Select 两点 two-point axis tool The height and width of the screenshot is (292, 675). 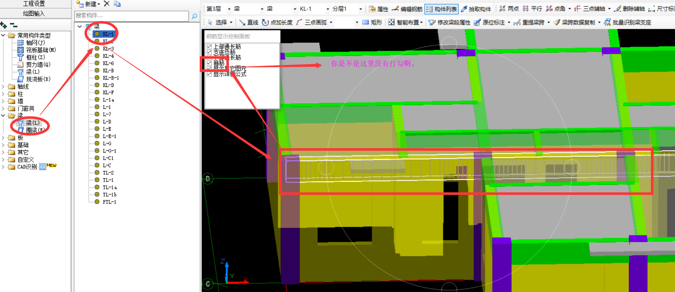click(509, 8)
